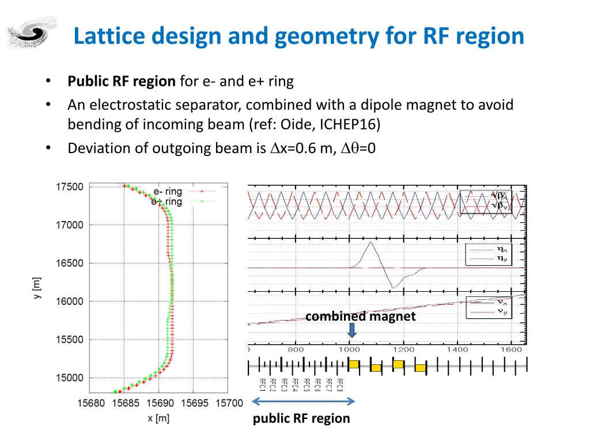Click the x-axis label '15695'
Image resolution: width=590 pixels, height=442 pixels.
coord(195,403)
